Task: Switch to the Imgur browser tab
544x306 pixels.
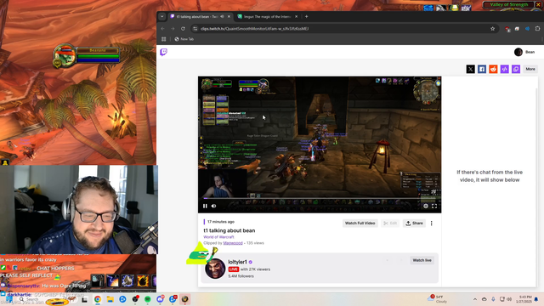Action: point(267,17)
